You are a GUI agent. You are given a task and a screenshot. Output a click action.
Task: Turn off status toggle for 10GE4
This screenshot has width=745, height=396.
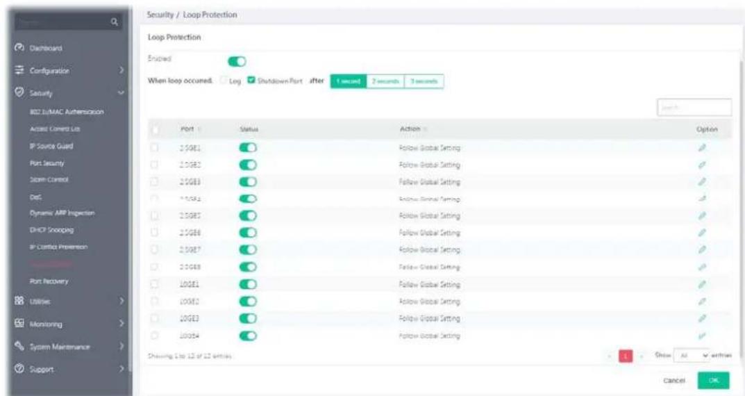point(248,336)
